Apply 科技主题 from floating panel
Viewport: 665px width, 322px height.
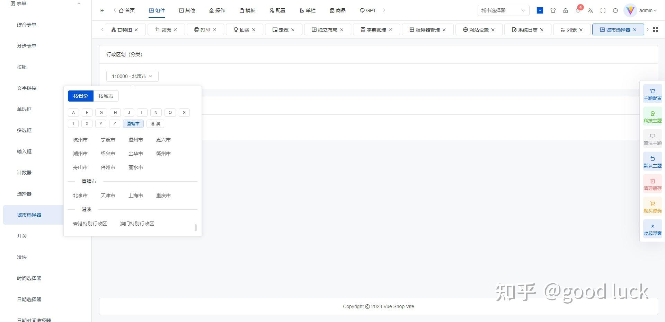pos(653,116)
